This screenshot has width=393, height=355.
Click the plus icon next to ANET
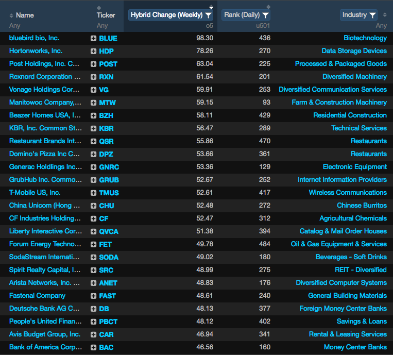[x=93, y=283]
